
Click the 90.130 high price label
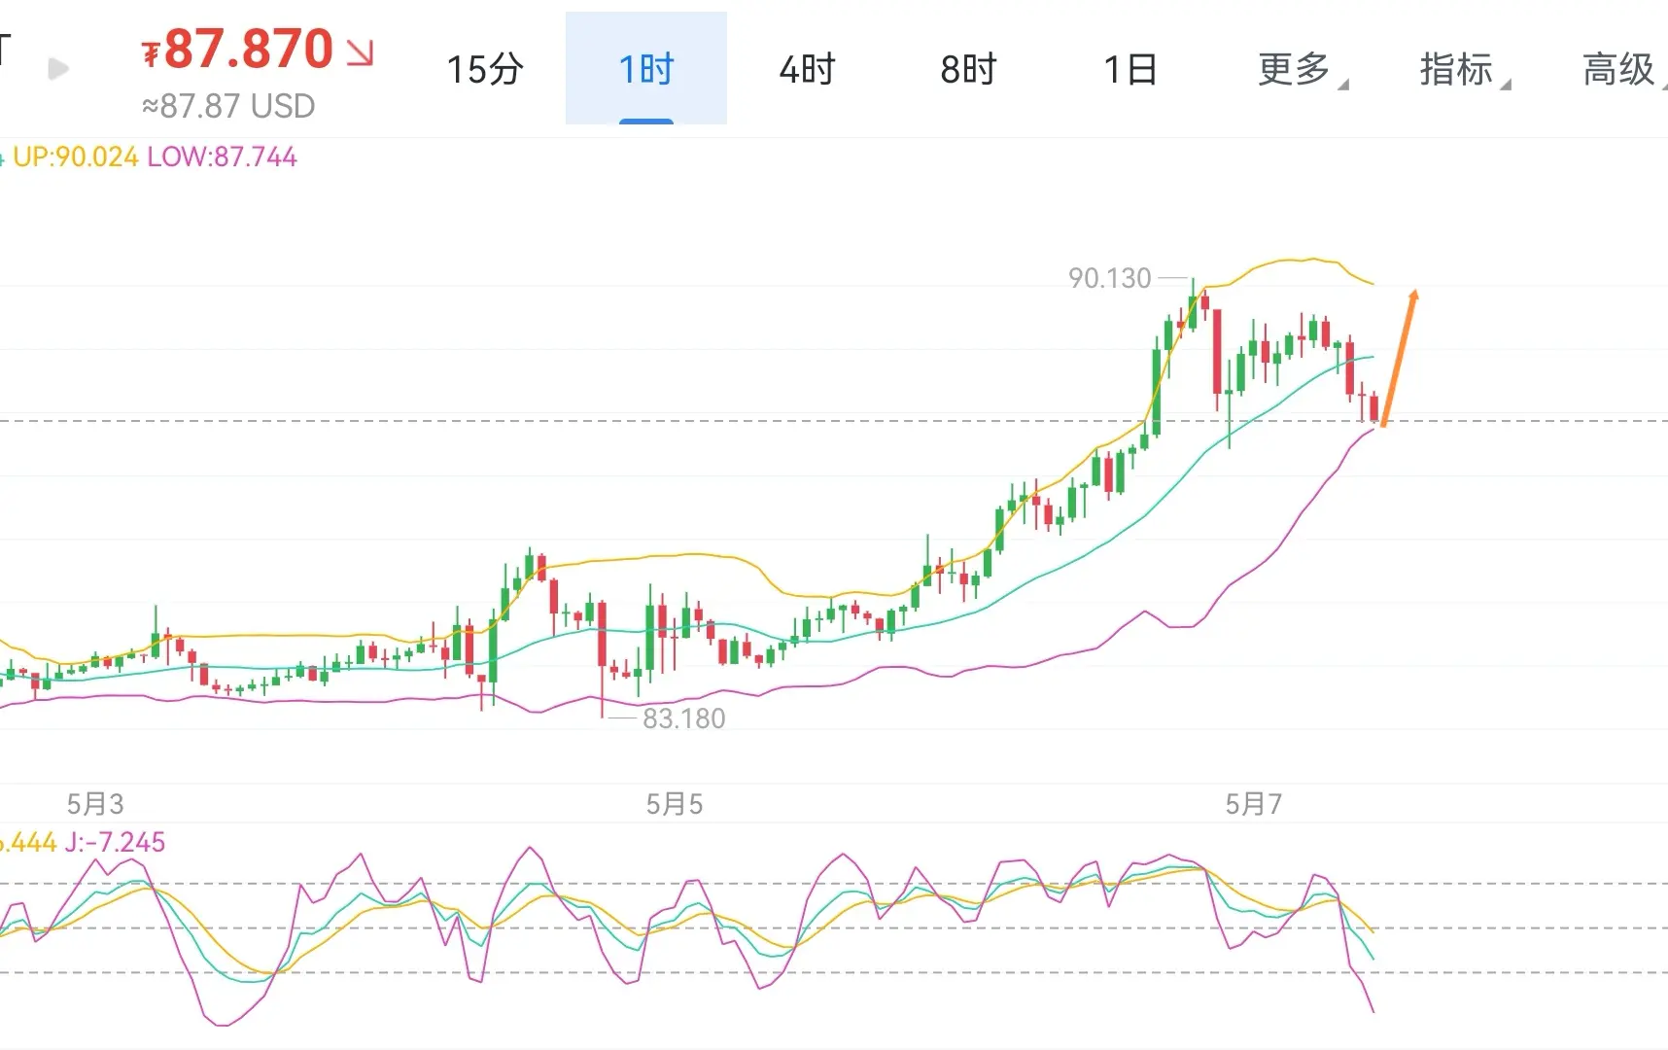click(x=1109, y=278)
